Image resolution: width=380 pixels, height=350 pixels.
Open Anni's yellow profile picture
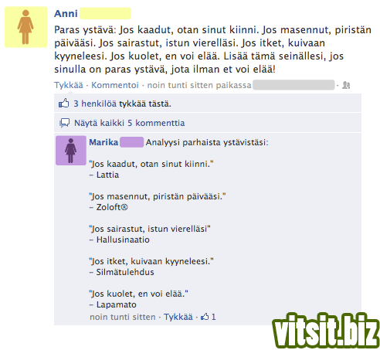[x=26, y=27]
